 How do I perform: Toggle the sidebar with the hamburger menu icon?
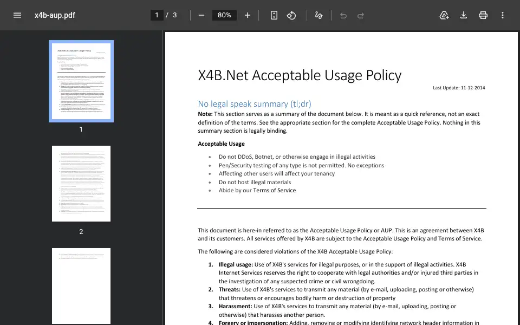[x=17, y=15]
